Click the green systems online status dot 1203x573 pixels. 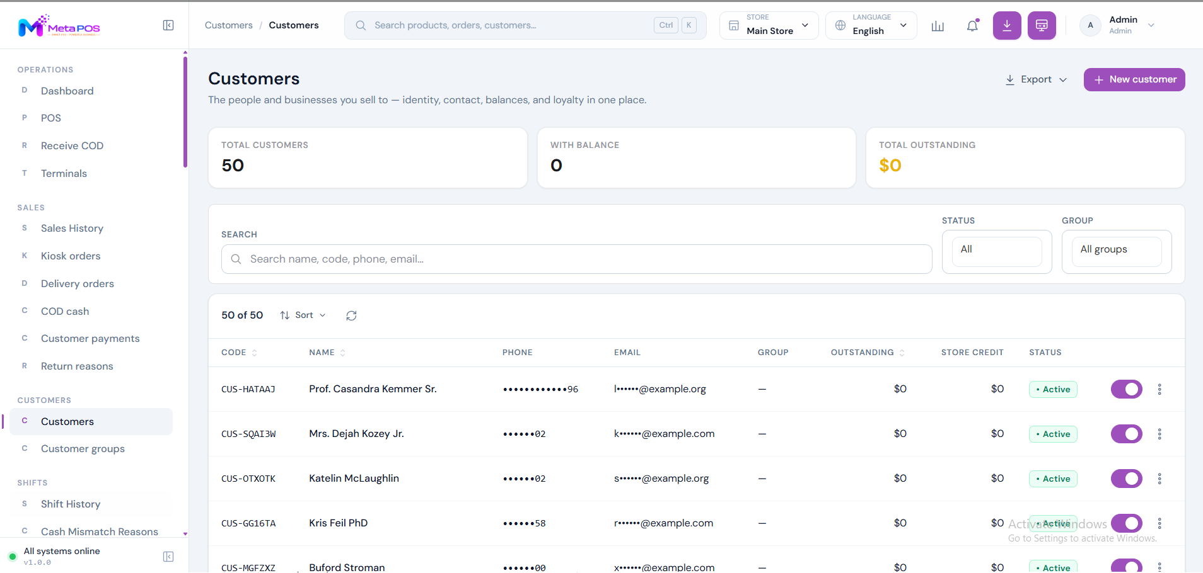[12, 557]
